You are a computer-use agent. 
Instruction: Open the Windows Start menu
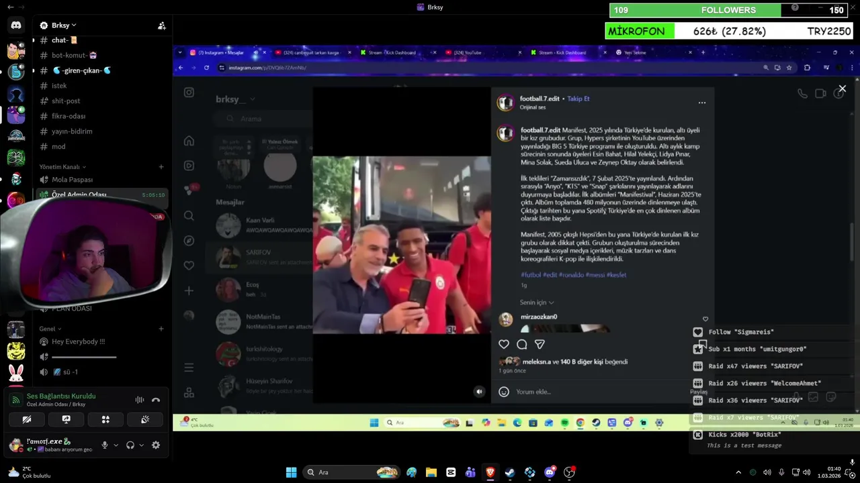point(291,472)
